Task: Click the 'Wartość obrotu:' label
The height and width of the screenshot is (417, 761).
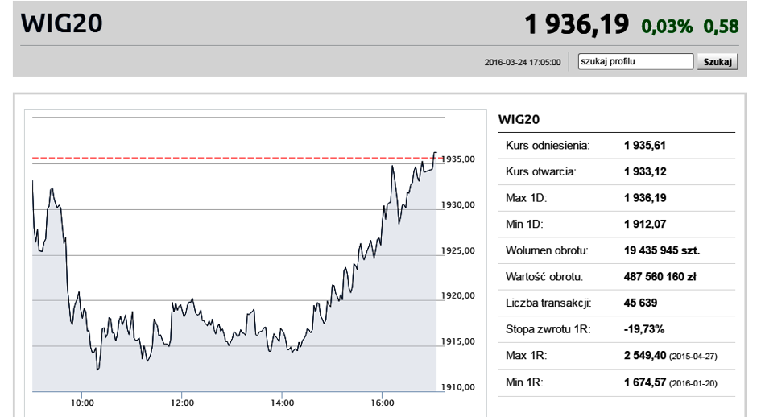Action: (544, 277)
